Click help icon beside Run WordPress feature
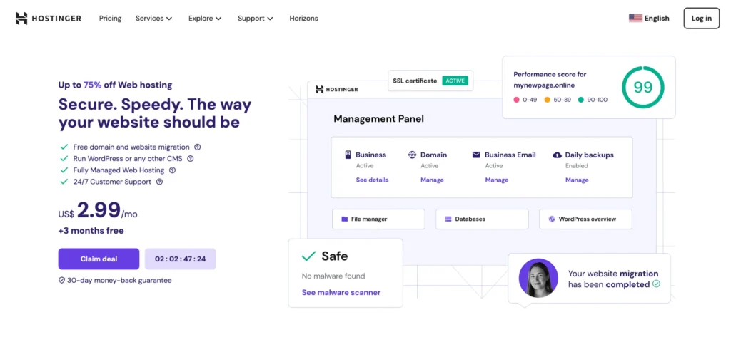Image resolution: width=731 pixels, height=337 pixels. [191, 159]
